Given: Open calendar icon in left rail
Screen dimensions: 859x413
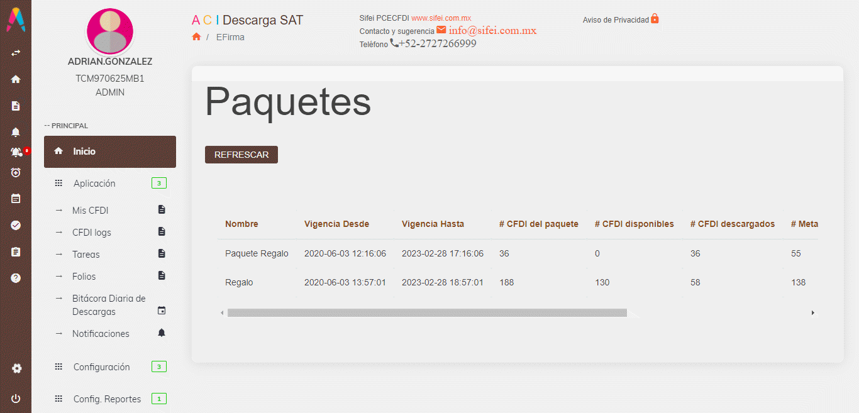Looking at the screenshot, I should point(16,199).
